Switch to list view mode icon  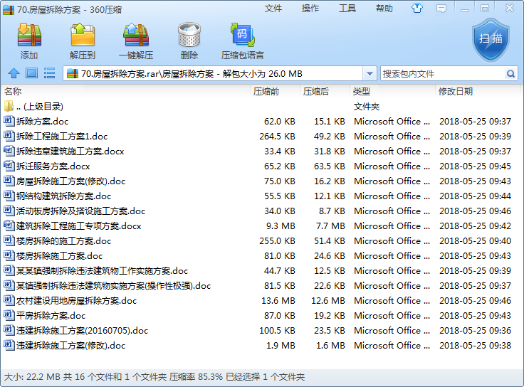pyautogui.click(x=50, y=73)
